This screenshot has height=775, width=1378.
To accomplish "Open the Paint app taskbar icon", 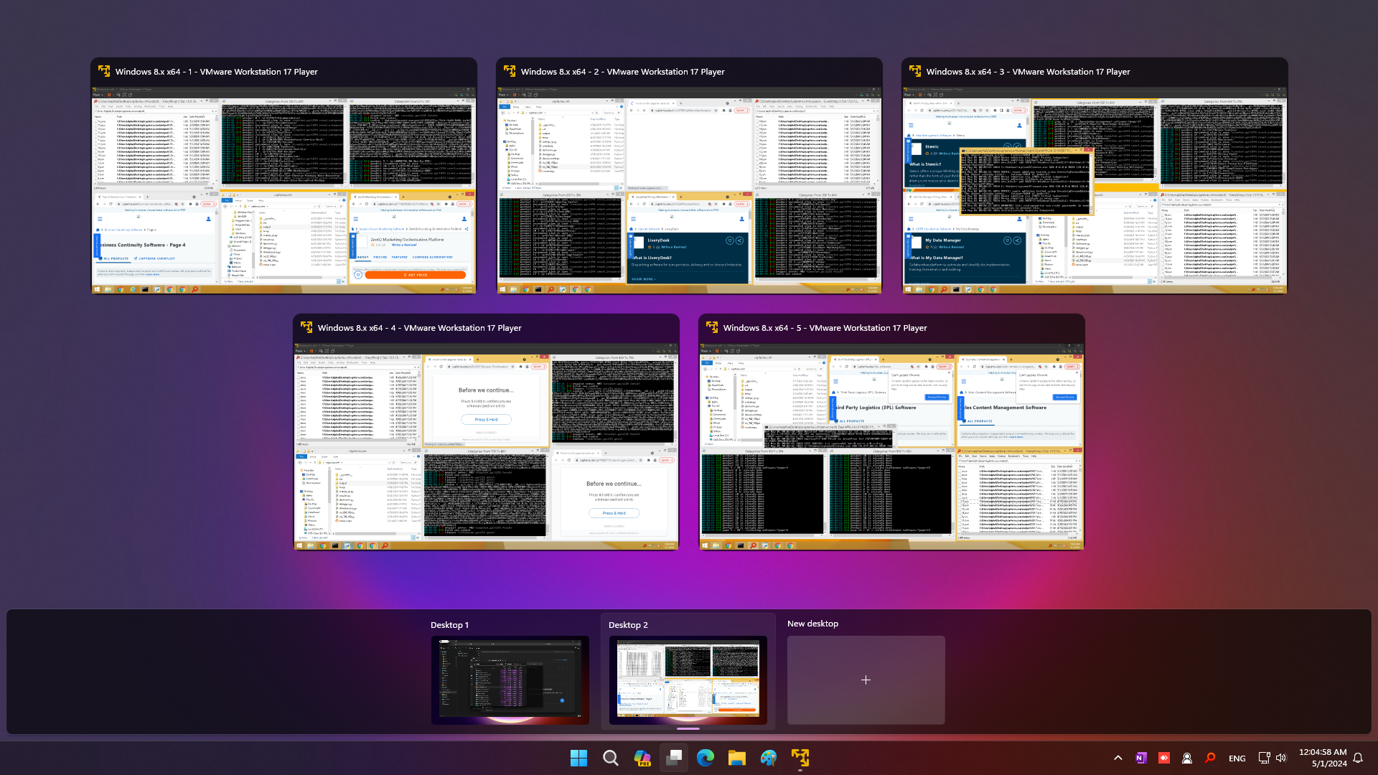I will coord(769,758).
